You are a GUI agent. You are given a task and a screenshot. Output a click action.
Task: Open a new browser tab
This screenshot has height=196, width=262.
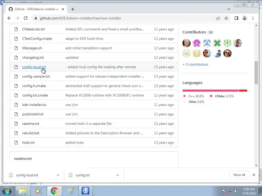pyautogui.click(x=72, y=9)
